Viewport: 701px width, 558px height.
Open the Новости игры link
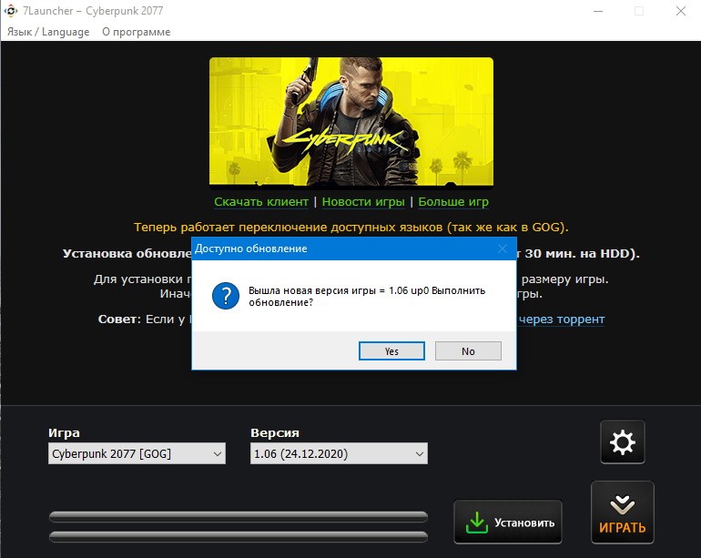(363, 202)
